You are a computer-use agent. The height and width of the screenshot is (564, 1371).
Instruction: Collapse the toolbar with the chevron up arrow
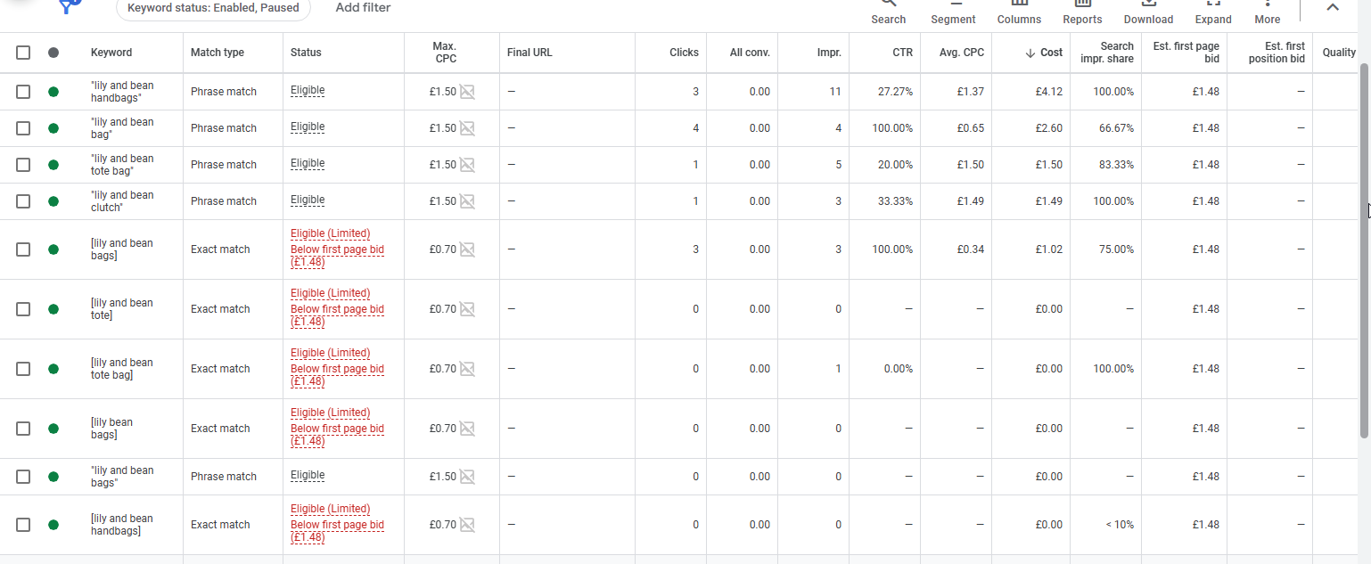click(x=1332, y=8)
